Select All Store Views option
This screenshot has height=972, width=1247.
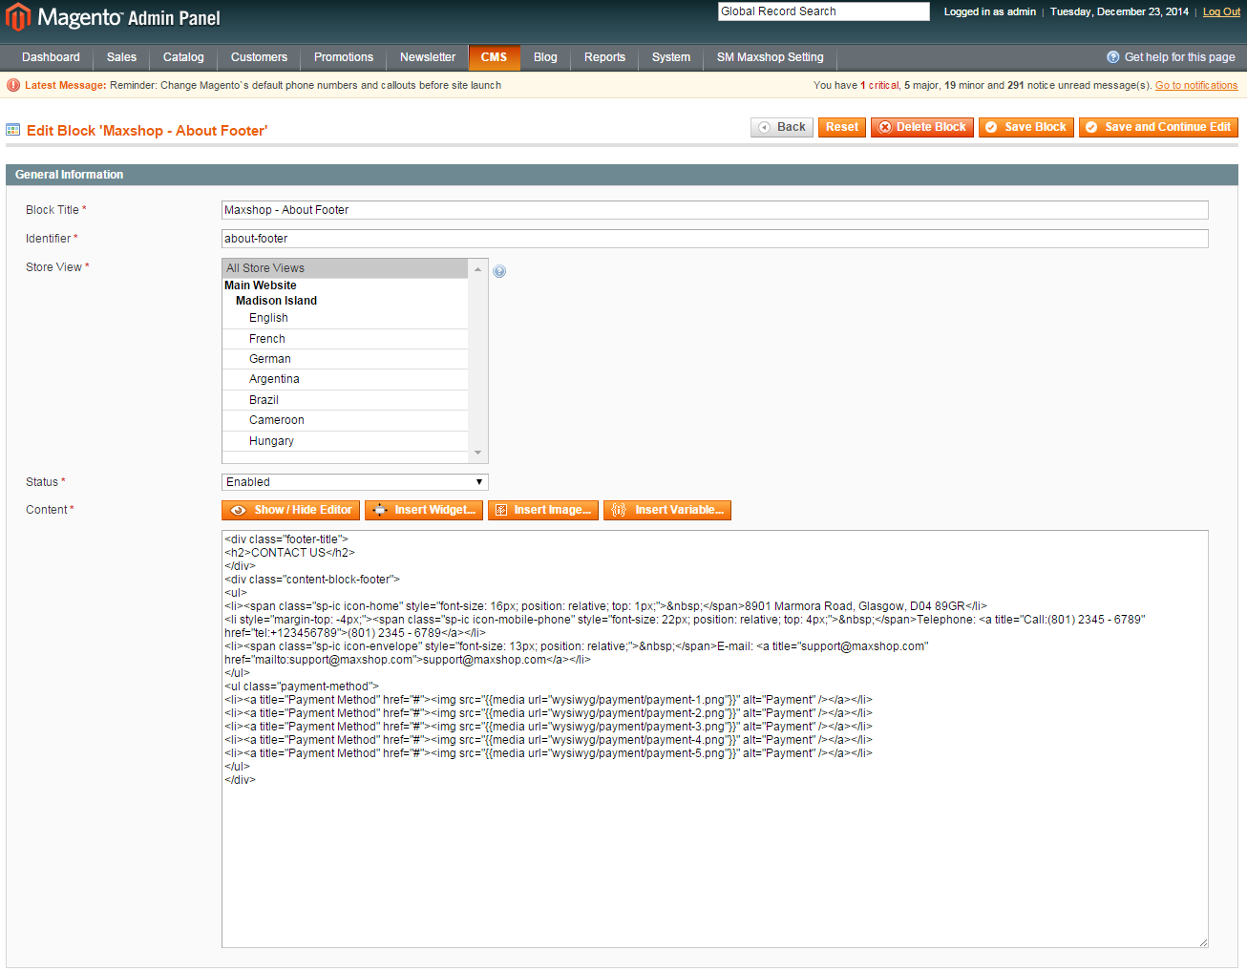[346, 268]
